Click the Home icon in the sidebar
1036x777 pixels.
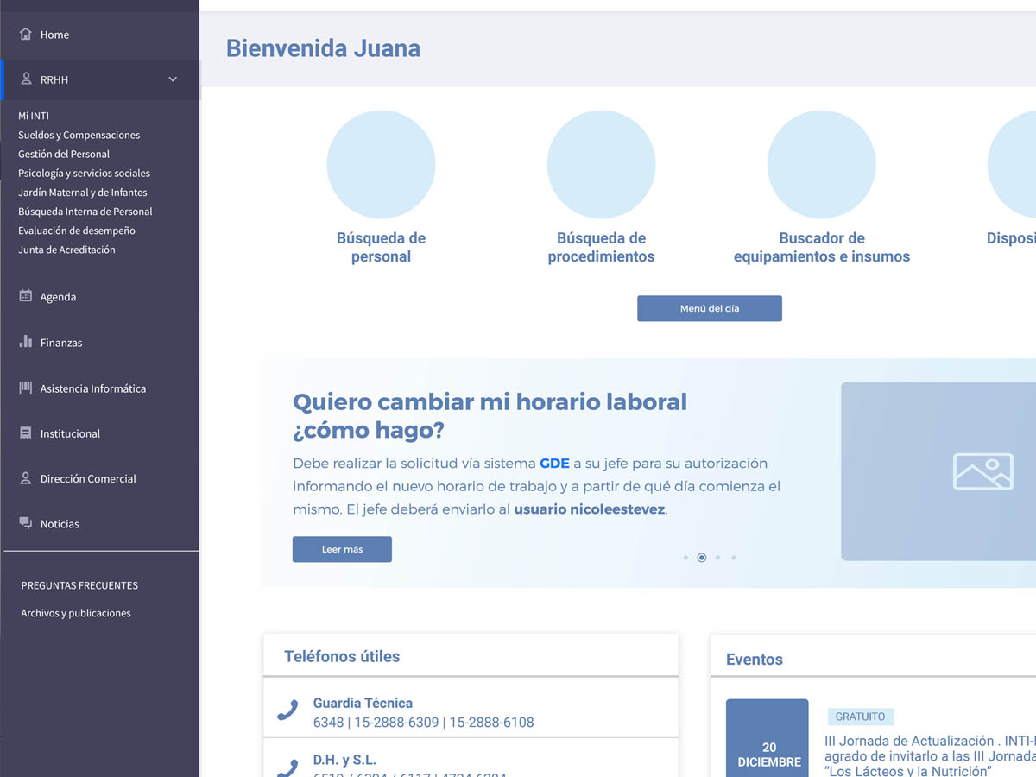(x=23, y=34)
